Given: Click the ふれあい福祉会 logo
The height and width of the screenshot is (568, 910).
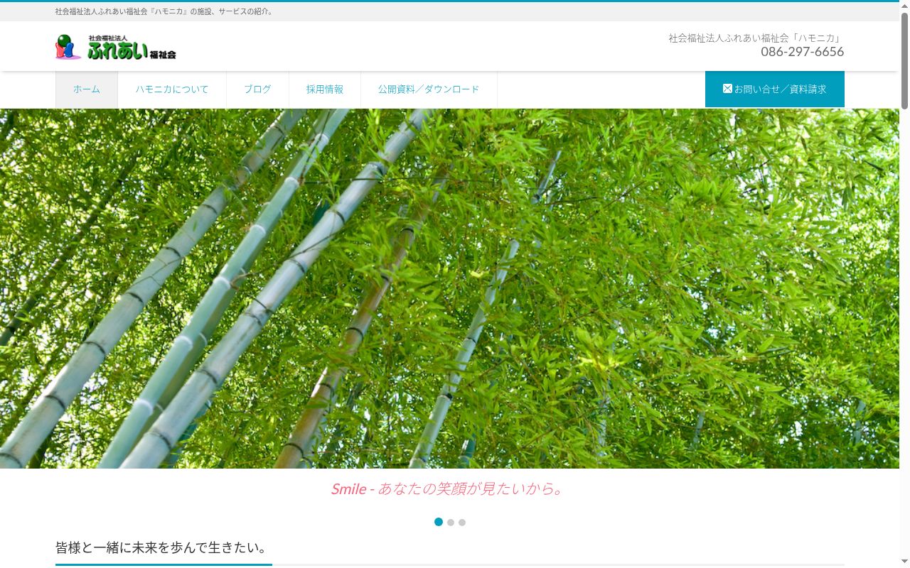Looking at the screenshot, I should point(116,47).
